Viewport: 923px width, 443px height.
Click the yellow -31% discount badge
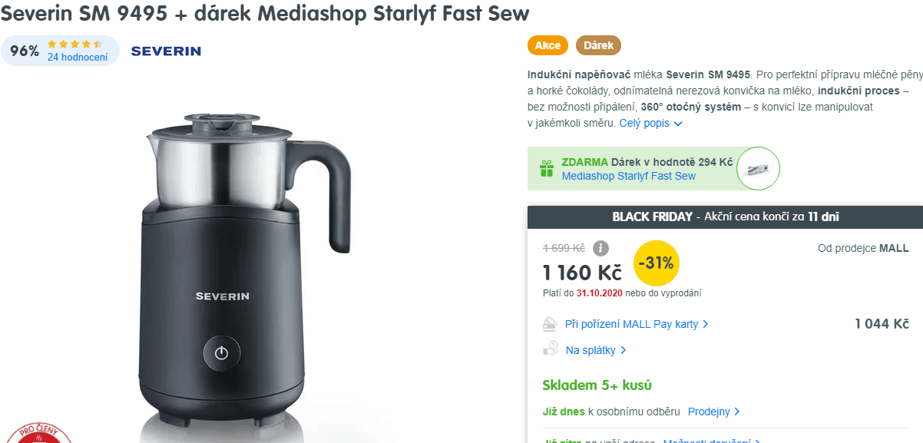click(x=656, y=263)
